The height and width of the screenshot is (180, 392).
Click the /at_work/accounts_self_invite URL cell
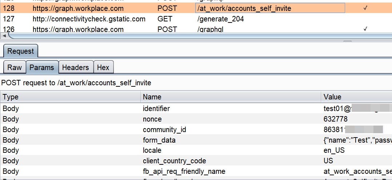270,8
